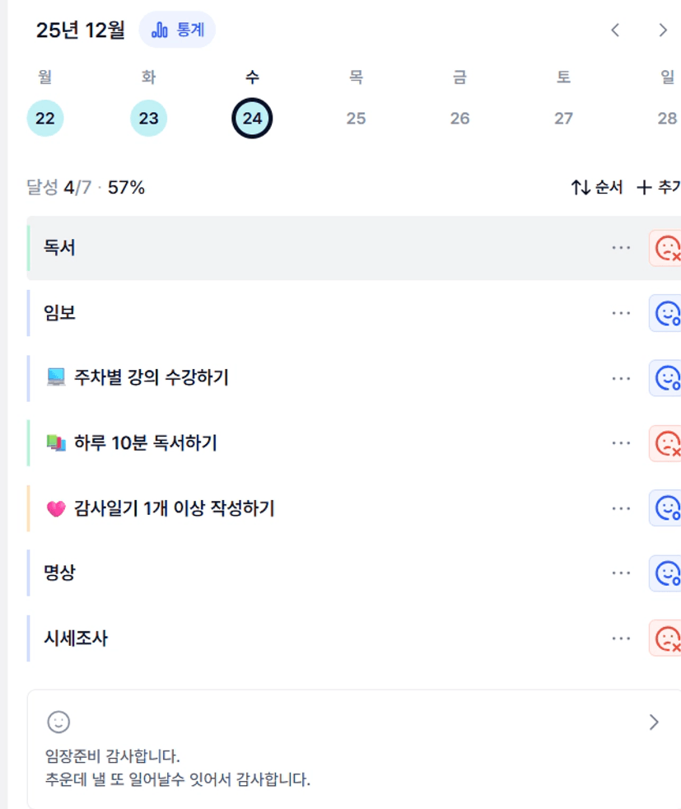681x809 pixels.
Task: Toggle 감사일기 habit completion face
Action: pyautogui.click(x=666, y=508)
